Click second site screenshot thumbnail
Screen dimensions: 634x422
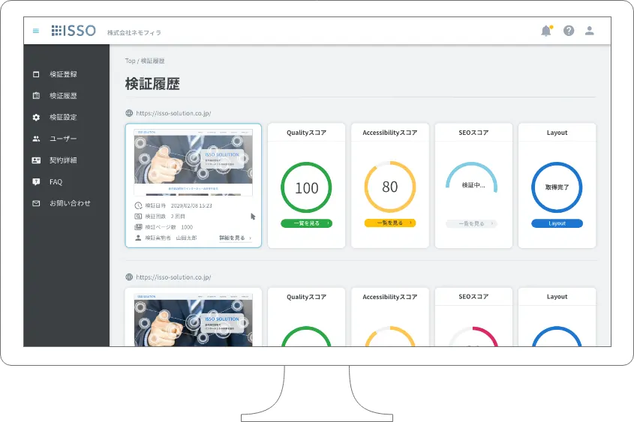194,320
